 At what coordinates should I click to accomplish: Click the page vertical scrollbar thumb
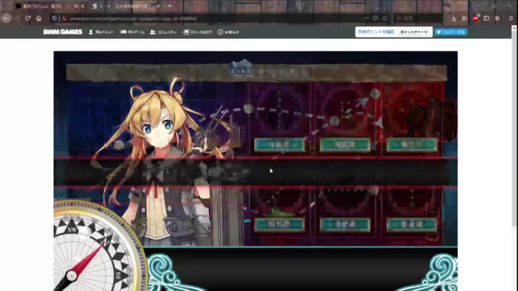(x=514, y=129)
